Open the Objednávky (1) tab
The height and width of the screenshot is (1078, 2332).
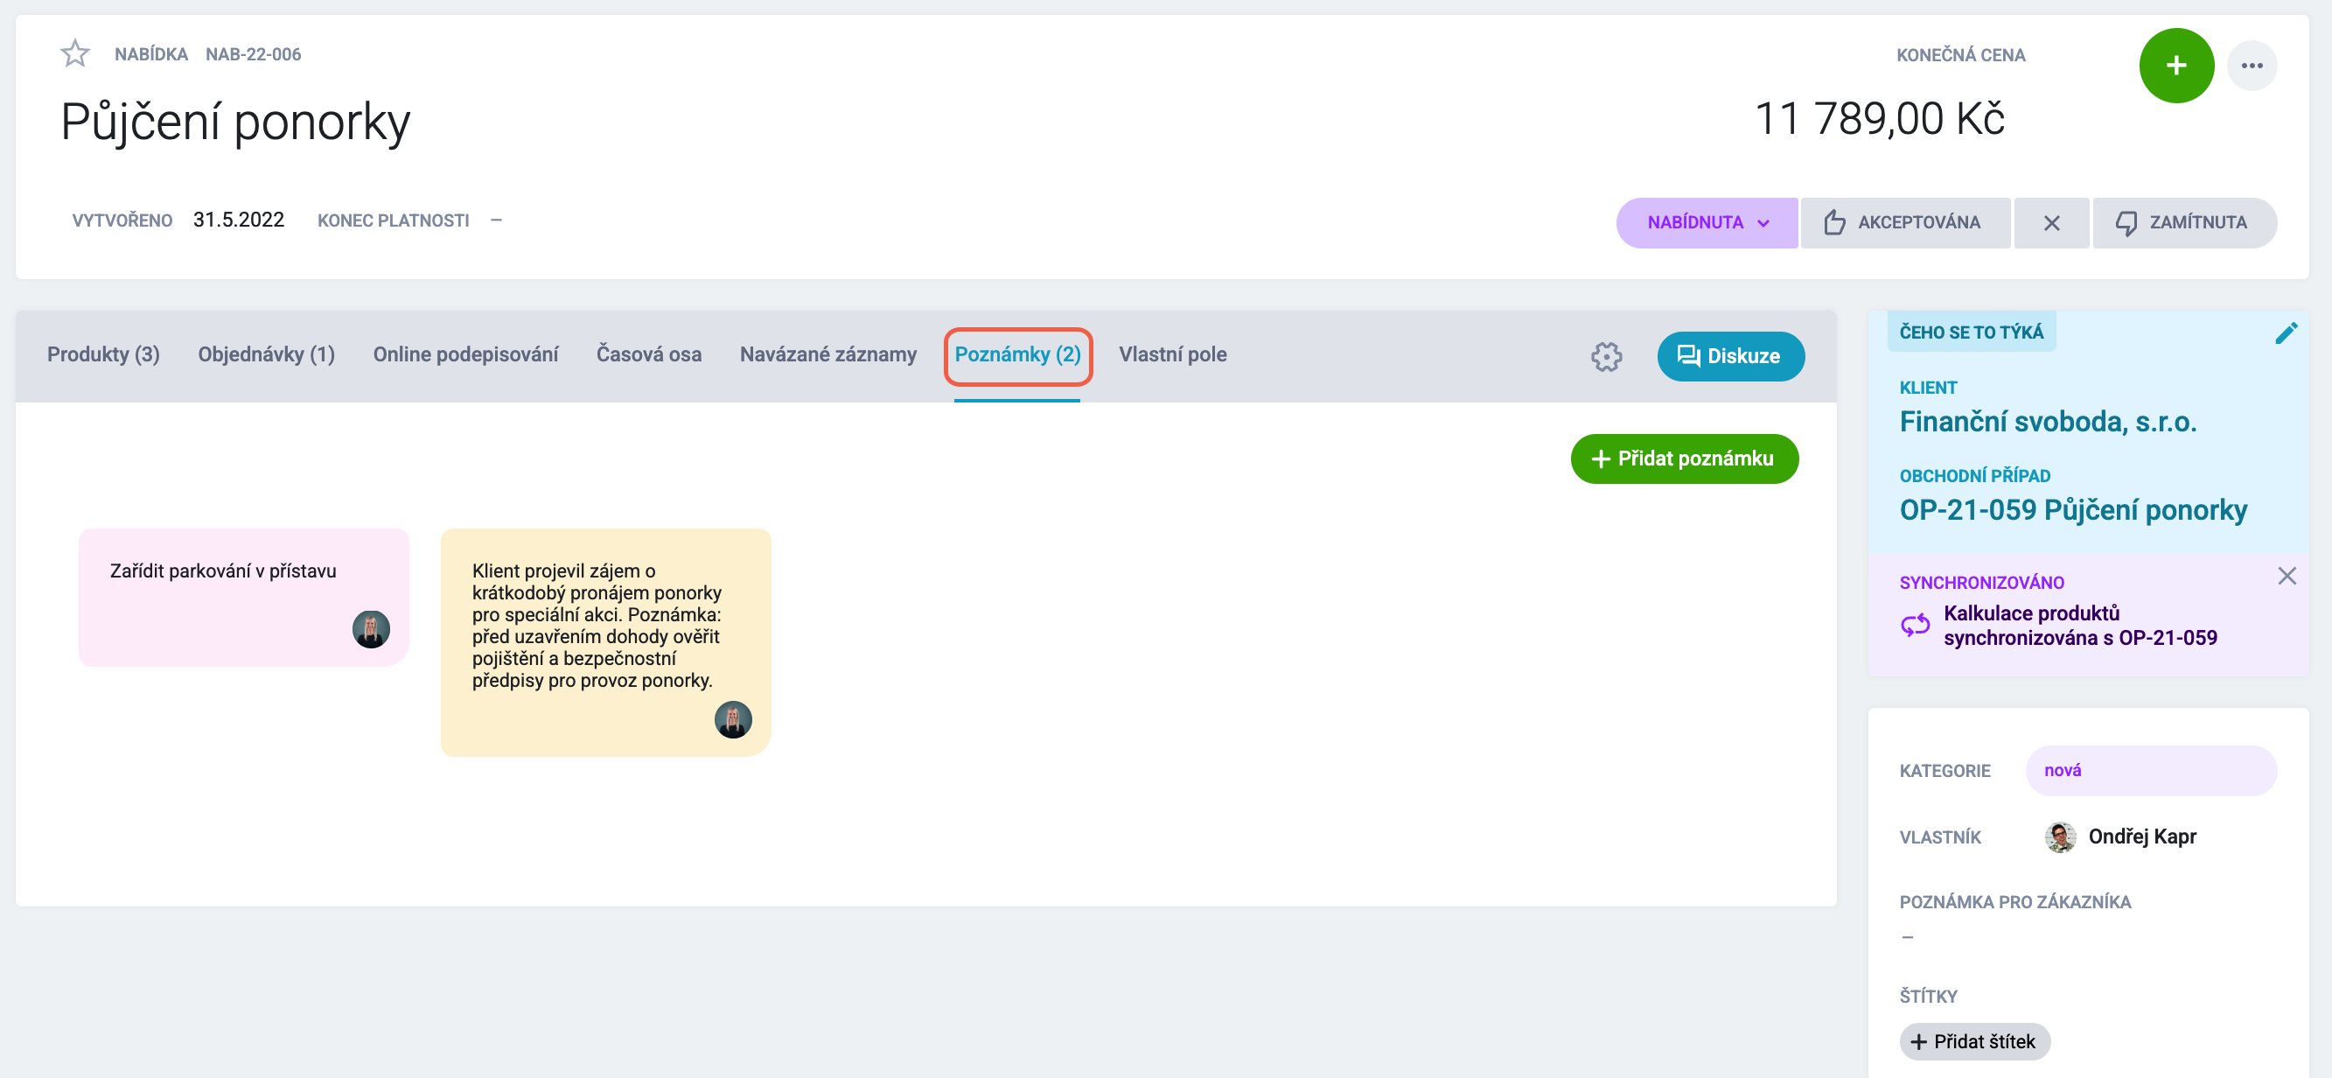tap(266, 355)
